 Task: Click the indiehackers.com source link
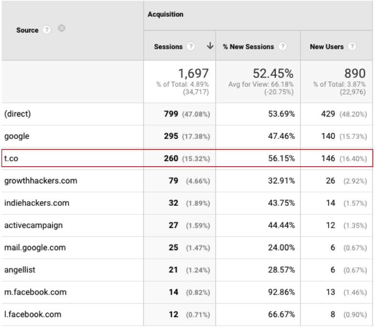click(x=37, y=203)
